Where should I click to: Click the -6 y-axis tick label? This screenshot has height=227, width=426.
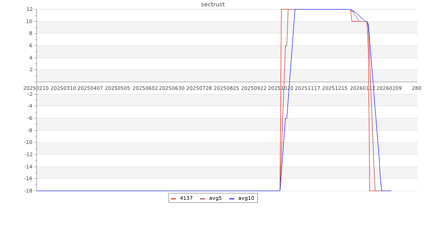coord(30,118)
